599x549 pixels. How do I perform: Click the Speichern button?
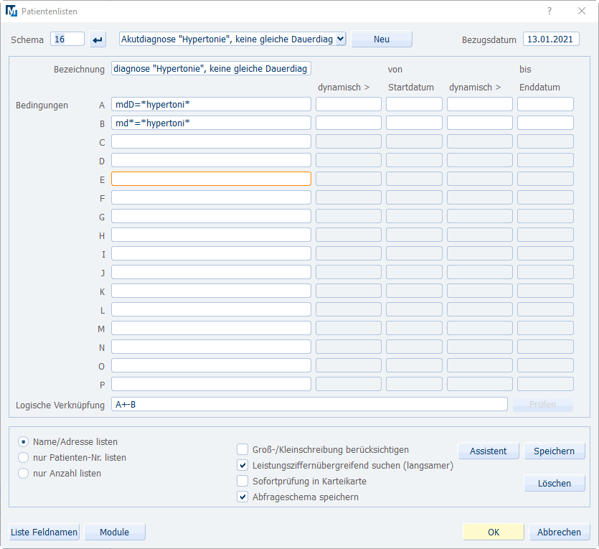pos(555,451)
